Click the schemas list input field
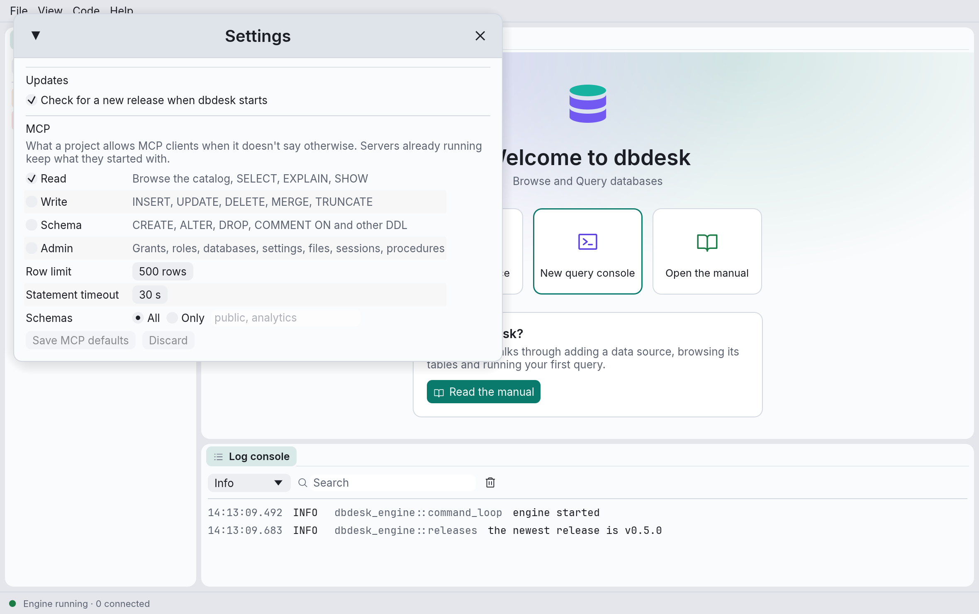The height and width of the screenshot is (614, 979). click(x=285, y=318)
